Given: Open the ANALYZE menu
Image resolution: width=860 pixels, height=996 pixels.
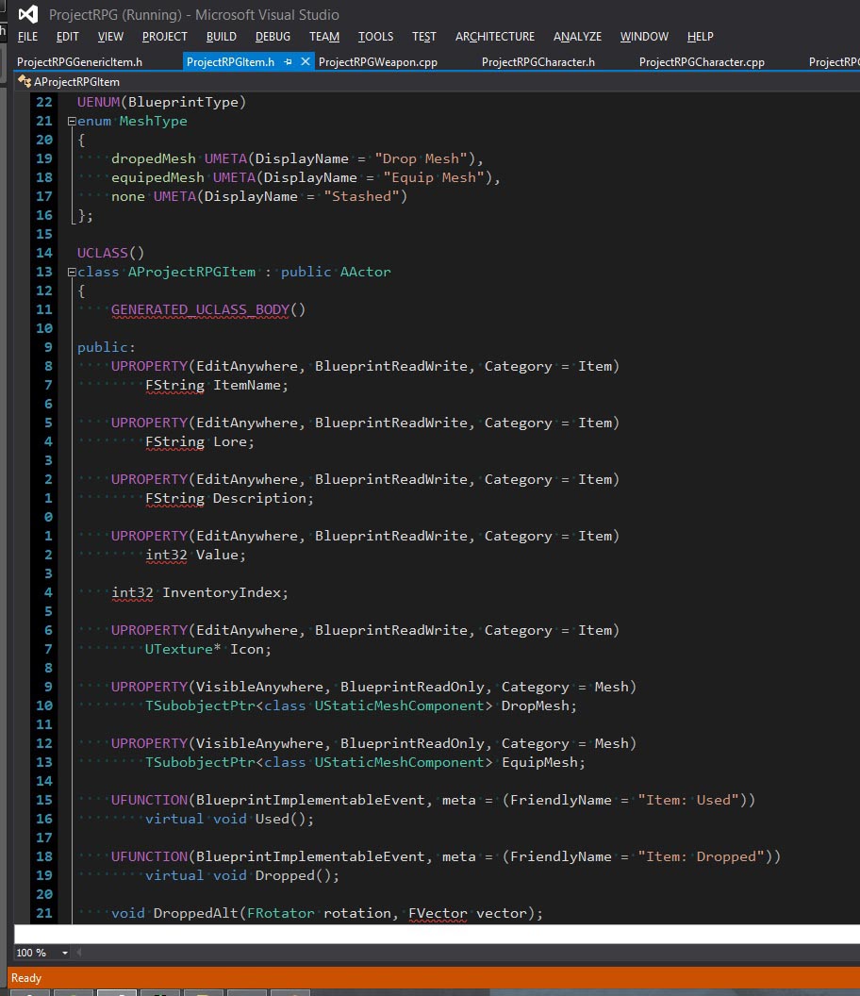Looking at the screenshot, I should point(577,37).
